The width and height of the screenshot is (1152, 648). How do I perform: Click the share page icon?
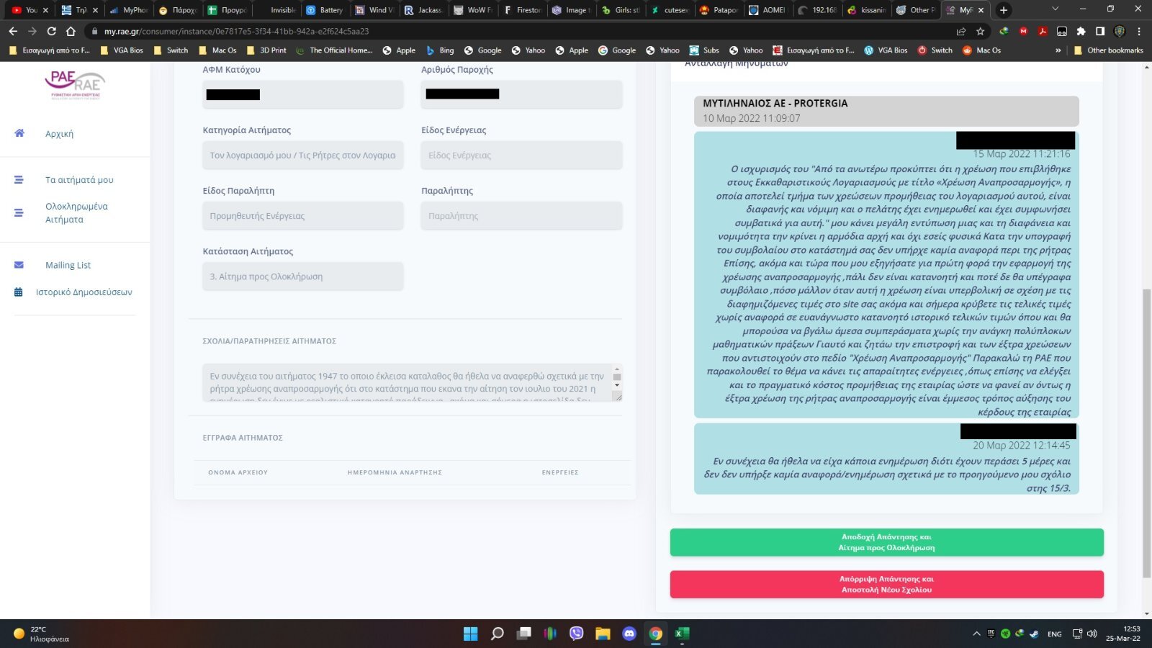pyautogui.click(x=960, y=31)
